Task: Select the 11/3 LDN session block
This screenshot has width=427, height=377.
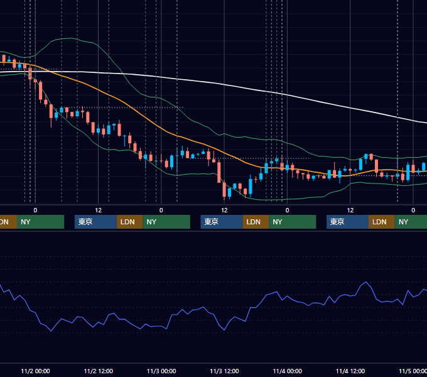Action: [256, 222]
